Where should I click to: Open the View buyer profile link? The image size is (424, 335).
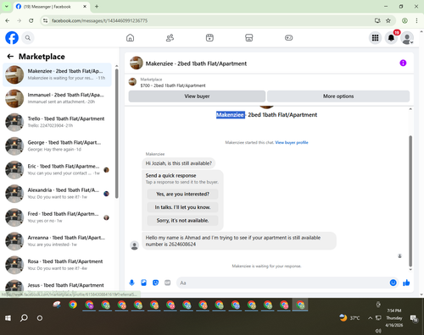coord(292,142)
